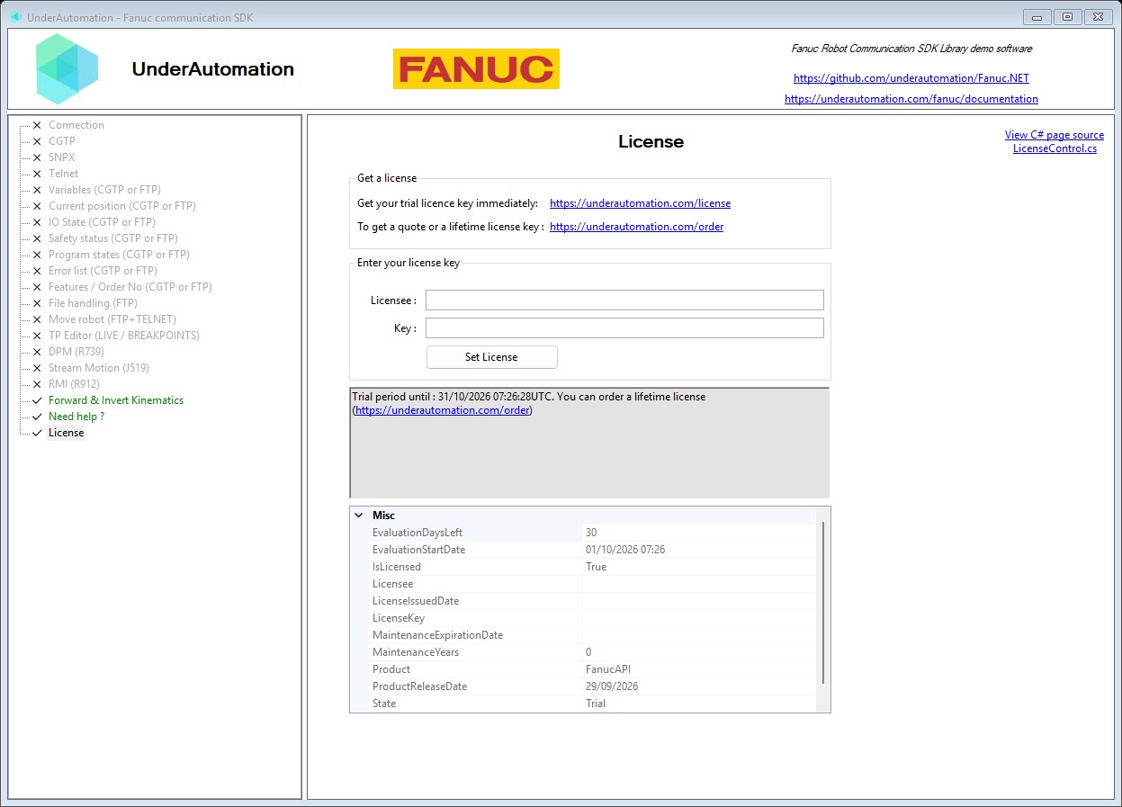Open Forward & Invert Kinematics page
Screen dimensions: 1122x807
[x=116, y=400]
